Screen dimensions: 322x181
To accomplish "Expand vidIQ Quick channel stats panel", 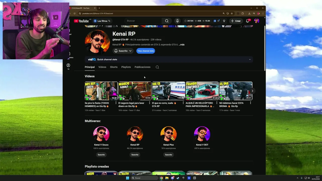I will click(x=169, y=59).
